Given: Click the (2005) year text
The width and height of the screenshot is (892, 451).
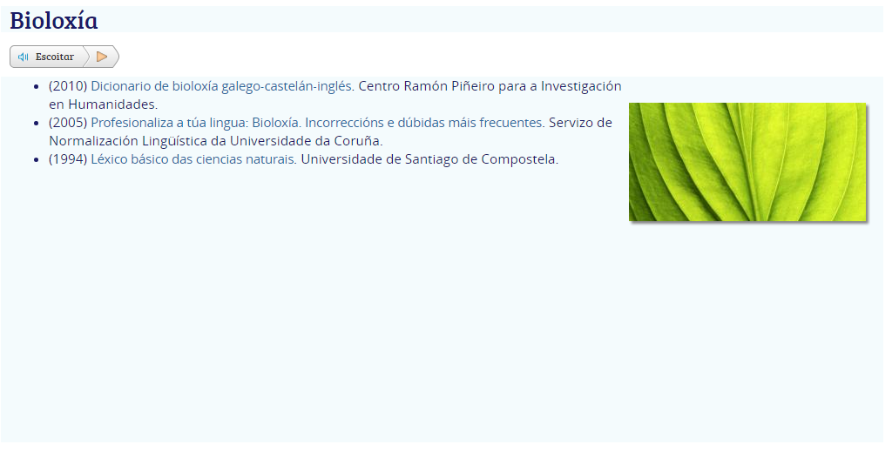Looking at the screenshot, I should tap(68, 123).
